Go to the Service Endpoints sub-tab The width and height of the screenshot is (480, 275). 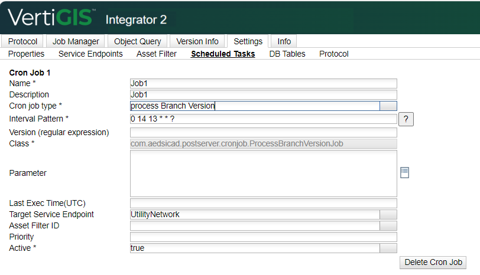90,54
